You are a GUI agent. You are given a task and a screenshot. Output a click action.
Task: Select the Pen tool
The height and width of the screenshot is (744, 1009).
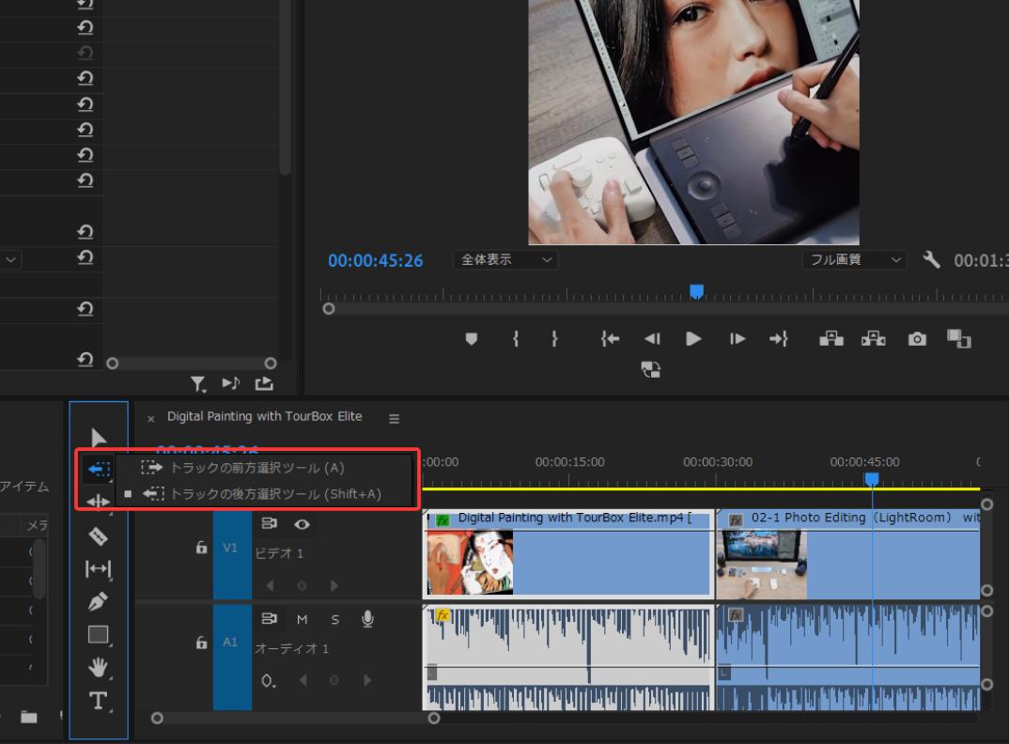[x=98, y=601]
